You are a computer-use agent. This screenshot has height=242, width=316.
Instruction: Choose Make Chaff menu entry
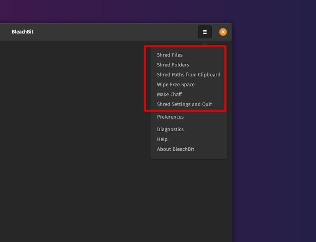point(188,95)
